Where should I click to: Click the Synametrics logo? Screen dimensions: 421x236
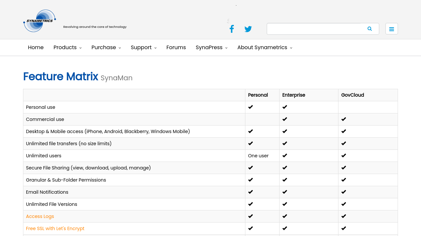[40, 21]
